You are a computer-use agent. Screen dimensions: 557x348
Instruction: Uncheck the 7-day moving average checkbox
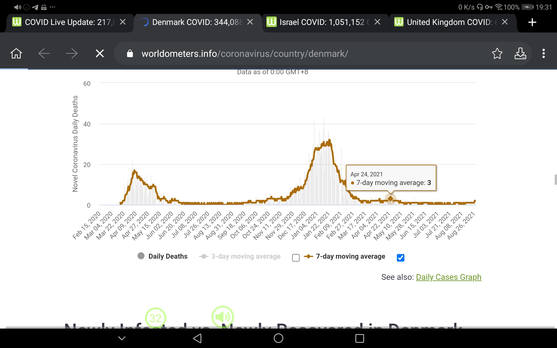click(x=400, y=258)
